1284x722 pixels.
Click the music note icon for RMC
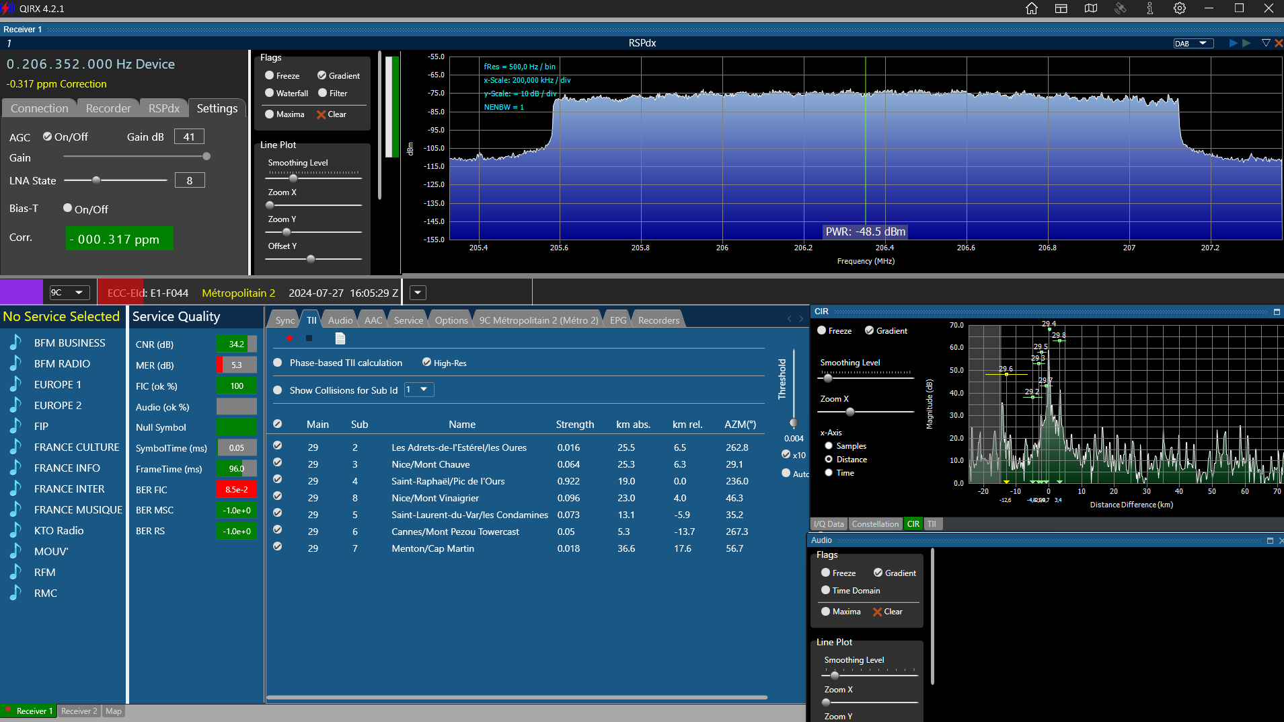[x=15, y=593]
